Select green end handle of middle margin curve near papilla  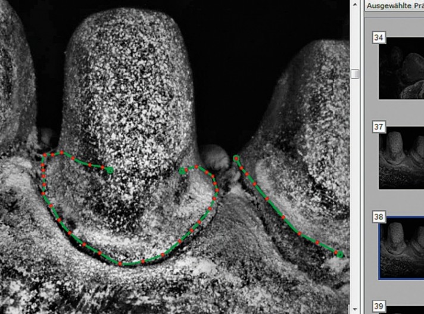(182, 170)
